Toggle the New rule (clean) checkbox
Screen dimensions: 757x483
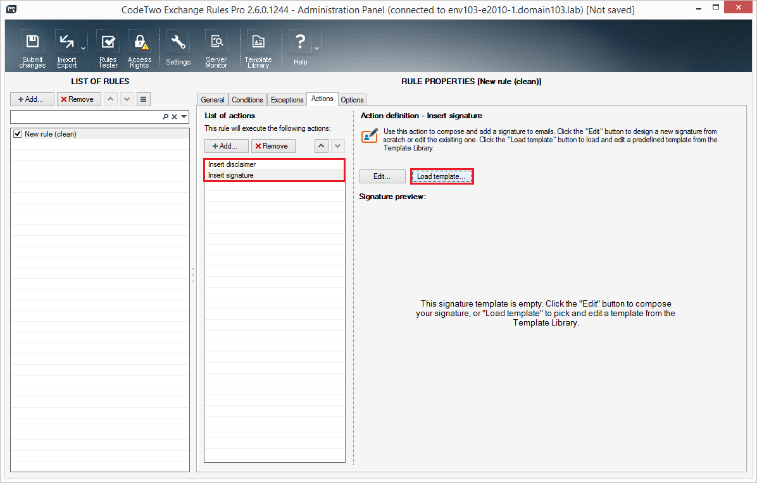[x=18, y=134]
